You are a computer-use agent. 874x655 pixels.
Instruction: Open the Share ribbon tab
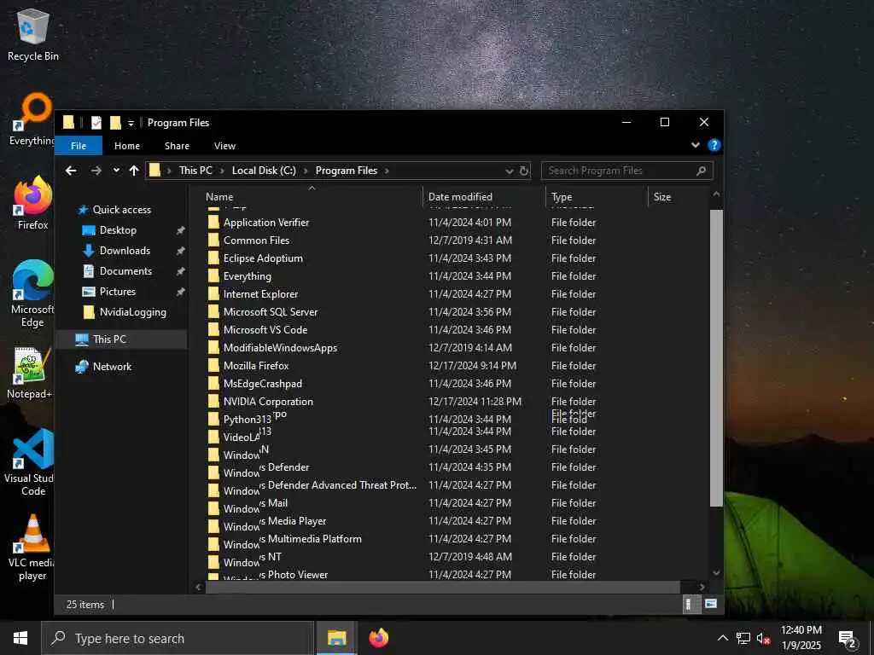(x=177, y=146)
